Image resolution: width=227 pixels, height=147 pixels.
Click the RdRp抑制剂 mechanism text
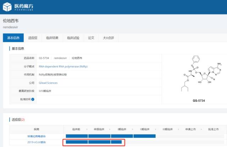pos(53,75)
